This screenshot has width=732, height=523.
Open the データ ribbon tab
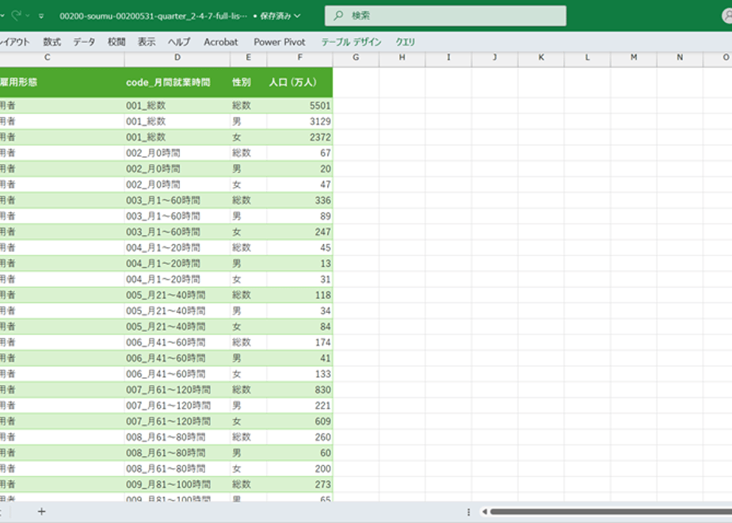tap(84, 42)
